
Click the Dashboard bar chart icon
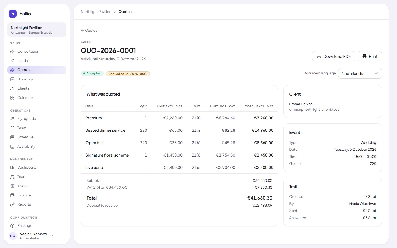point(12,168)
